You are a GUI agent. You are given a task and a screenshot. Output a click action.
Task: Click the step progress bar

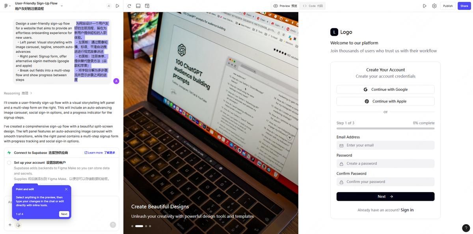click(x=385, y=128)
